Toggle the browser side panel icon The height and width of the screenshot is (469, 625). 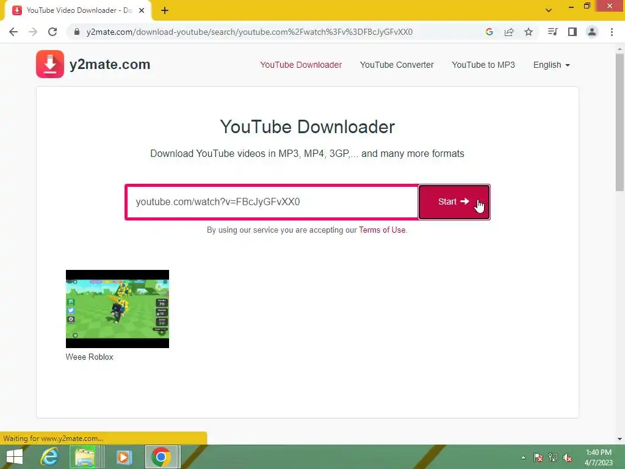(x=573, y=32)
